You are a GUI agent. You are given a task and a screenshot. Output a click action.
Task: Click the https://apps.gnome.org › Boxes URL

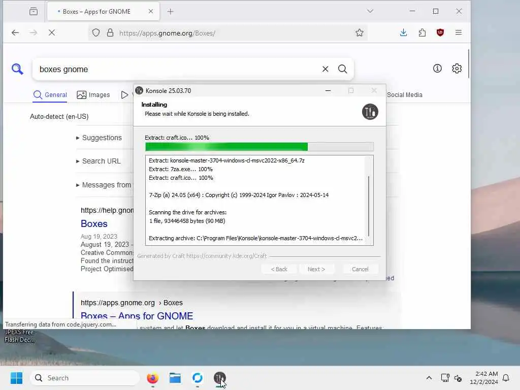(132, 303)
